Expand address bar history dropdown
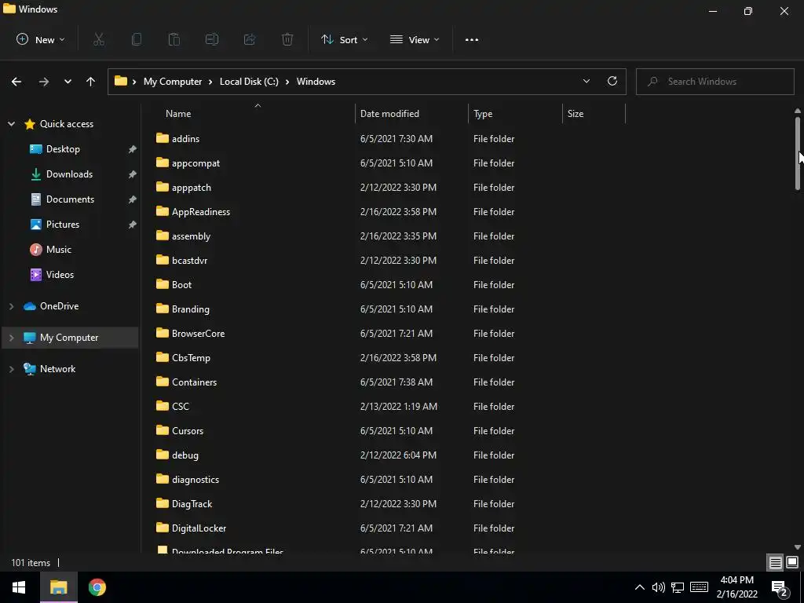804x603 pixels. 586,81
